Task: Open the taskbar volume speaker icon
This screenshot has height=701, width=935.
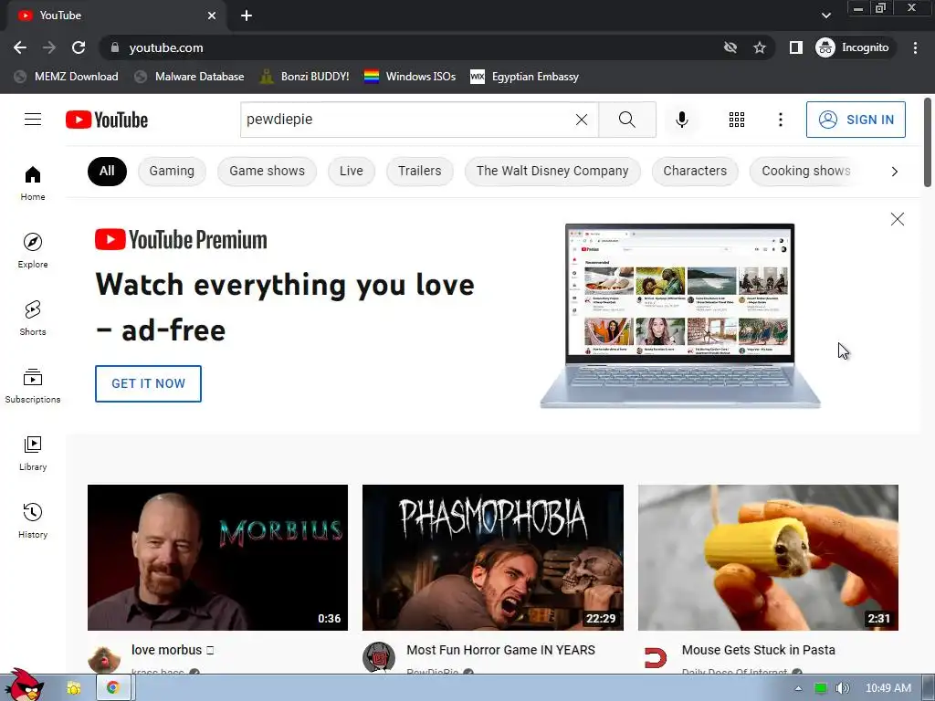Action: click(x=842, y=688)
